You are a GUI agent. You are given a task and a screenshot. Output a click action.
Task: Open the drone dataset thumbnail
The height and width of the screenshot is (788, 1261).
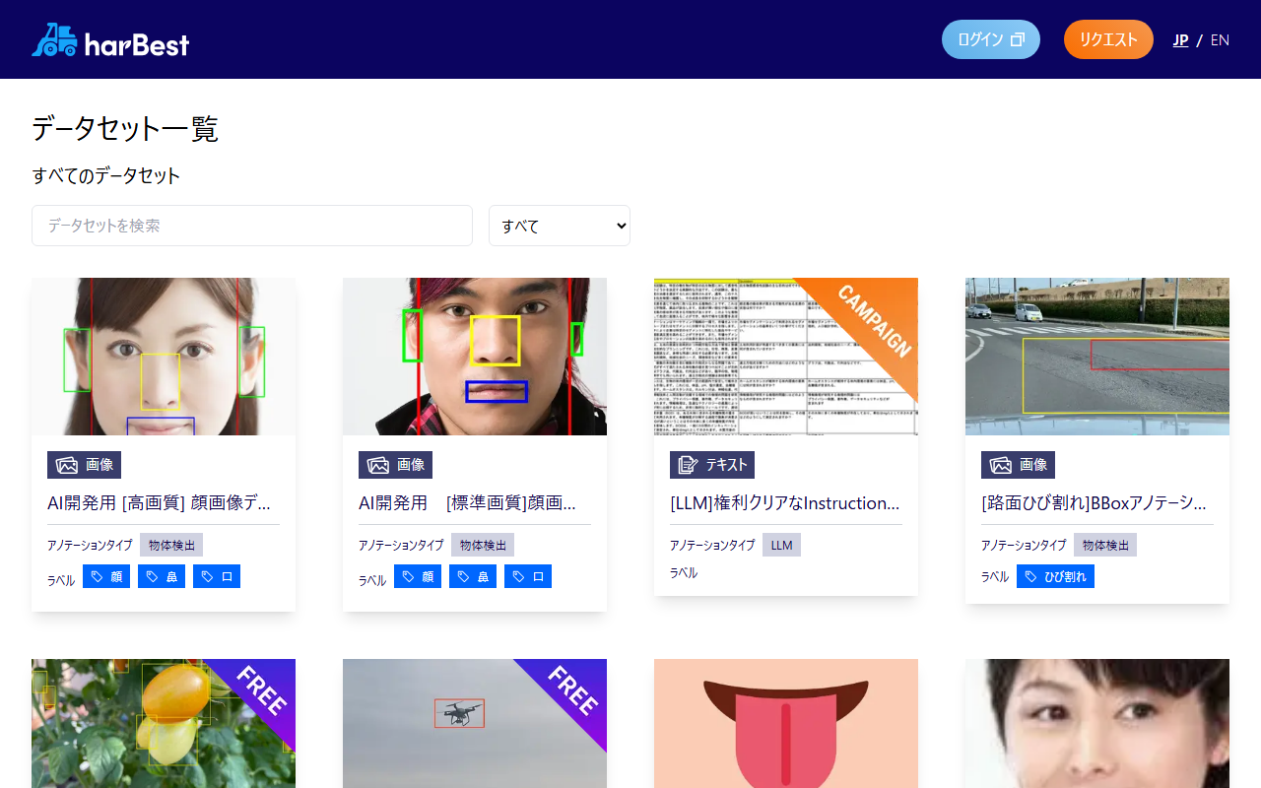click(474, 723)
